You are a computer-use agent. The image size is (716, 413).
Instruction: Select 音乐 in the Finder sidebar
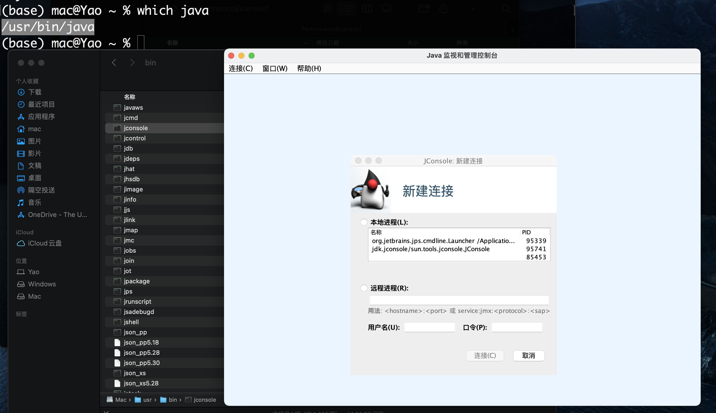(34, 202)
